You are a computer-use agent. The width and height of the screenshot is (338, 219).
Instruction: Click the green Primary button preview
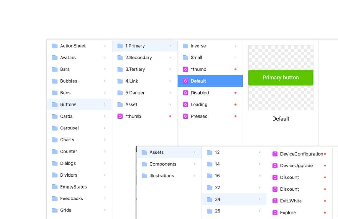point(281,78)
